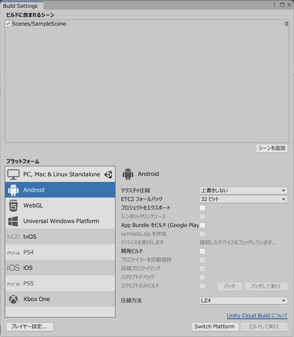Image resolution: width=294 pixels, height=337 pixels.
Task: Select the tvOS platform icon
Action: [13, 237]
